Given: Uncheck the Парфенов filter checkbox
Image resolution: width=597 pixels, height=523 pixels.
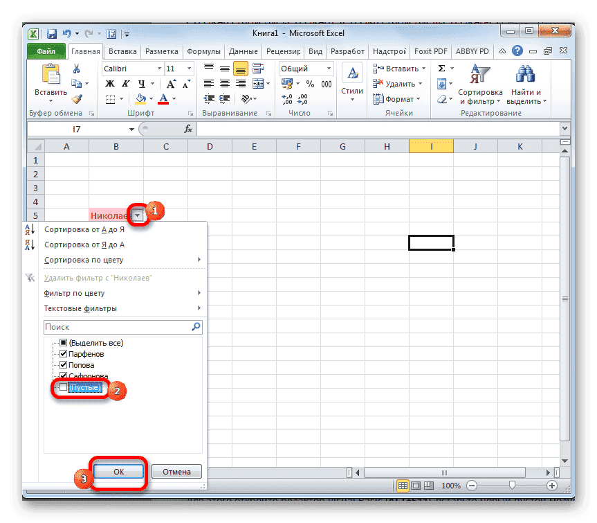Looking at the screenshot, I should click(x=63, y=353).
